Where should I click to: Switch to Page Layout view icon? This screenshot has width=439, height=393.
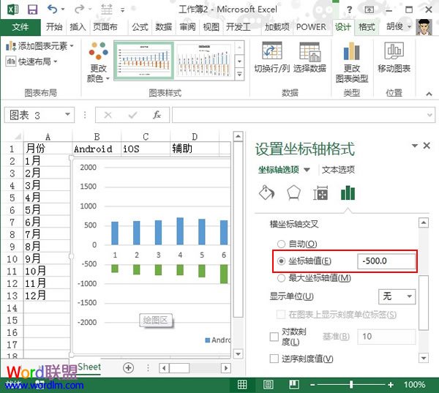[x=268, y=385]
